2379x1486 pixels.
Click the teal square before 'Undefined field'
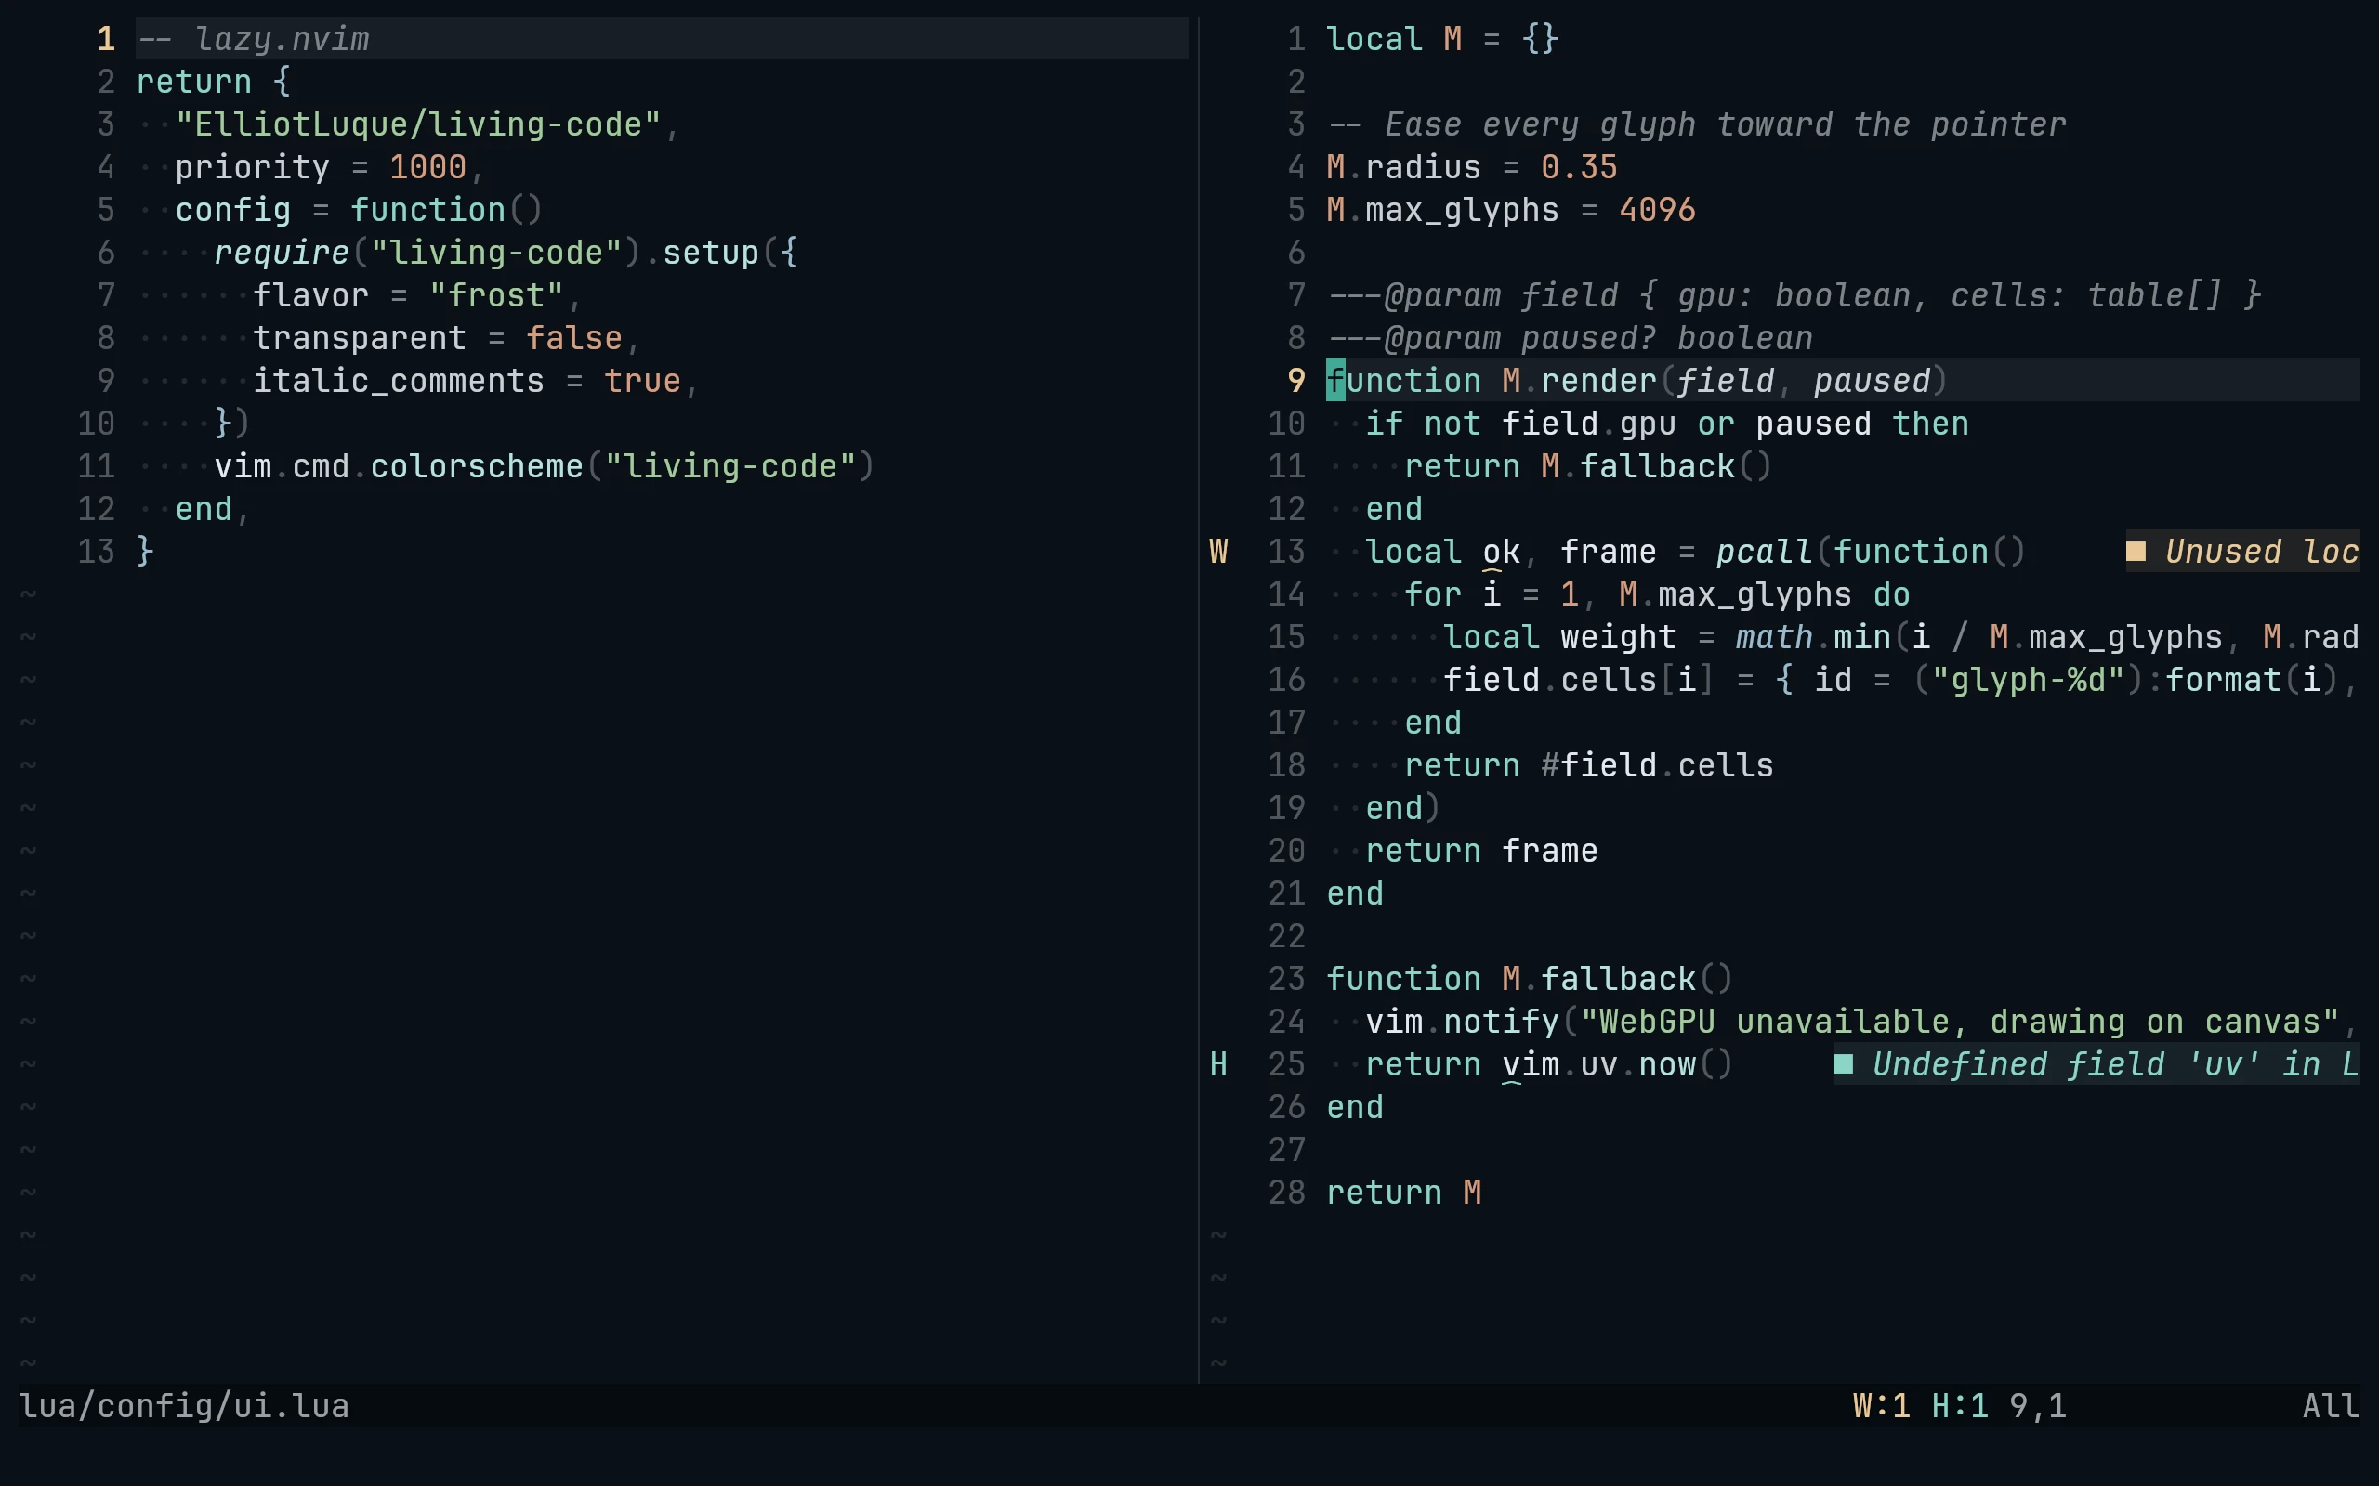[1843, 1064]
